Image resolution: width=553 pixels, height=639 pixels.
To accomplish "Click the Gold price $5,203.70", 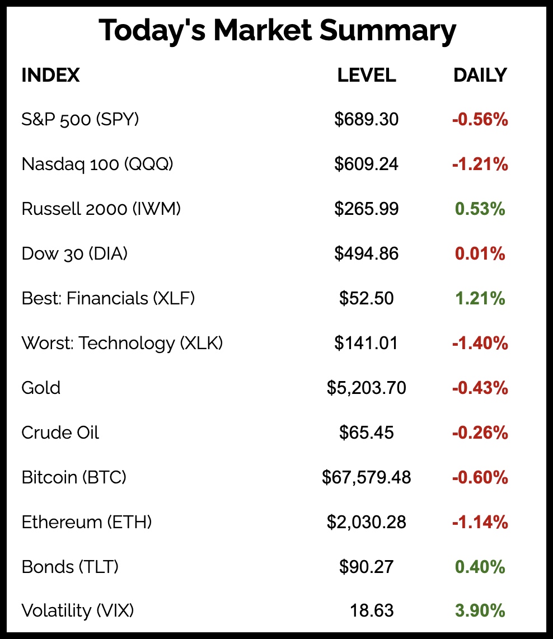I will coord(367,388).
